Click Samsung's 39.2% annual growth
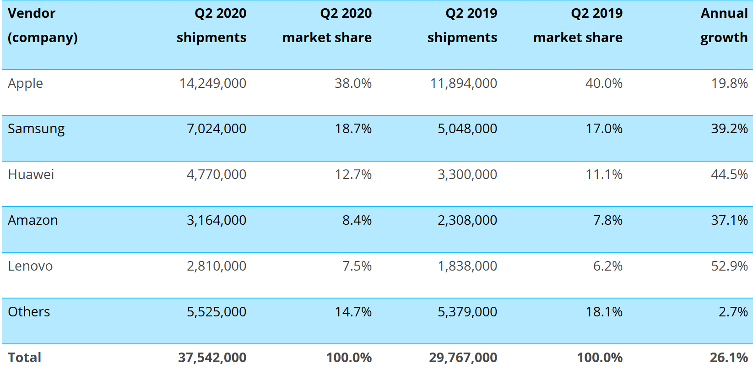The image size is (753, 375). (729, 129)
